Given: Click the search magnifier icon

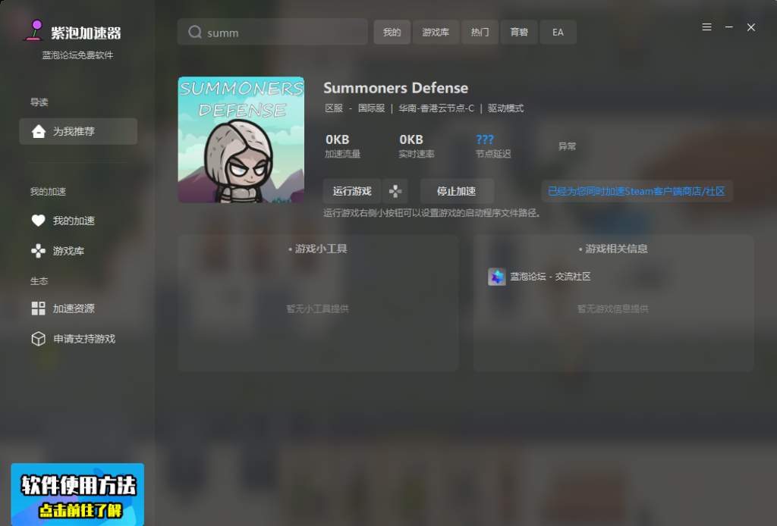Looking at the screenshot, I should [195, 32].
